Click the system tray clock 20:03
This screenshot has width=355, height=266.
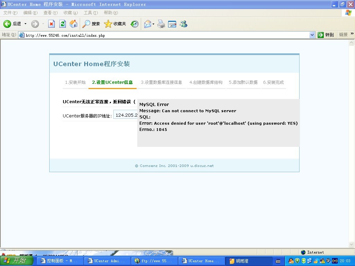(x=345, y=261)
